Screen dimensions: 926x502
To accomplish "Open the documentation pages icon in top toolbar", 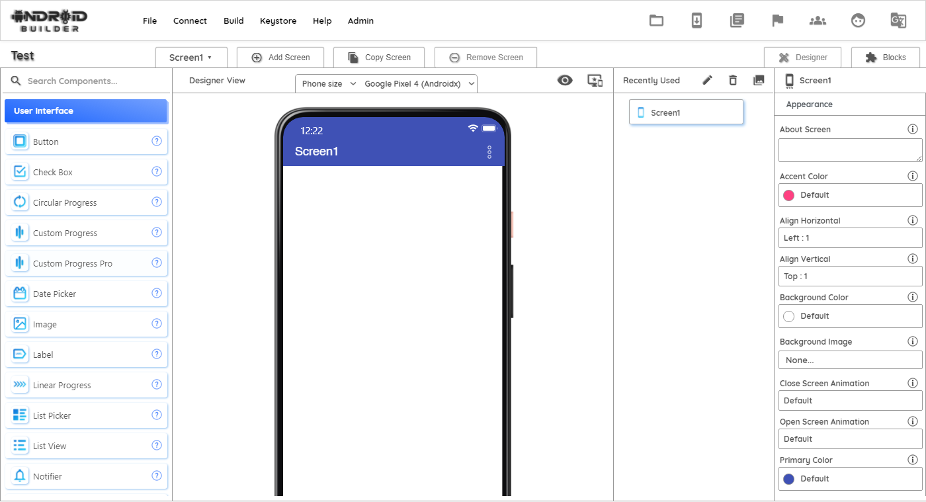I will point(737,21).
